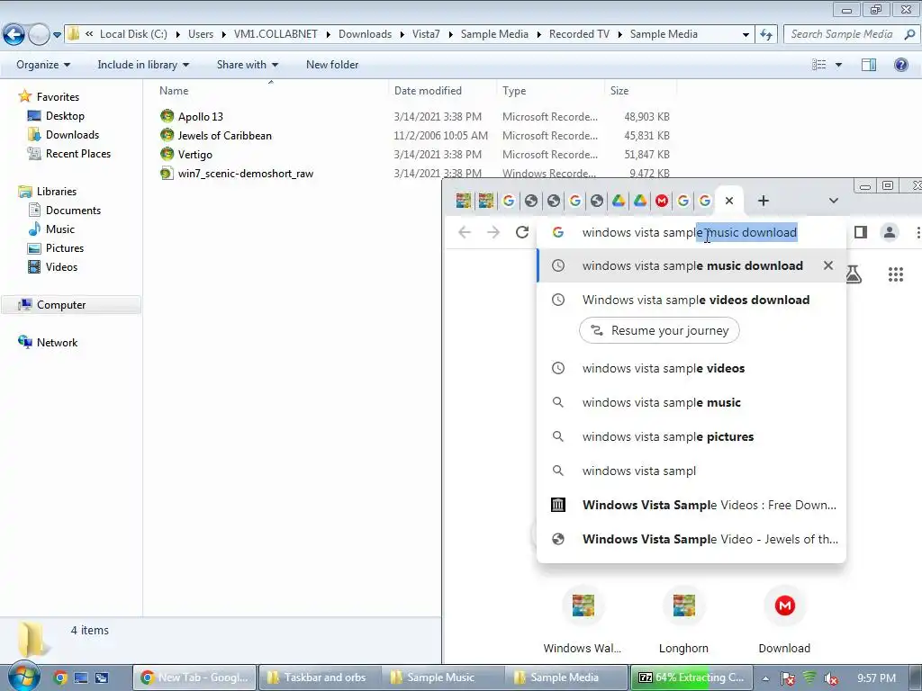Open a new Chrome tab with plus
This screenshot has width=922, height=691.
[x=764, y=201]
